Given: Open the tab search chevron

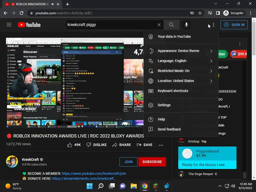Looking at the screenshot, I should pos(216,3).
